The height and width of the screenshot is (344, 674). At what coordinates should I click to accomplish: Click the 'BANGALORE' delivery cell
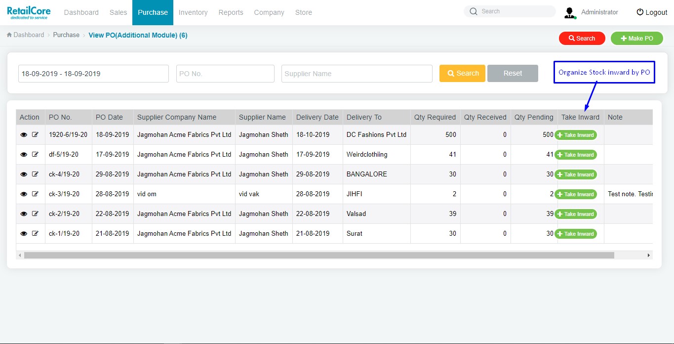pos(376,174)
